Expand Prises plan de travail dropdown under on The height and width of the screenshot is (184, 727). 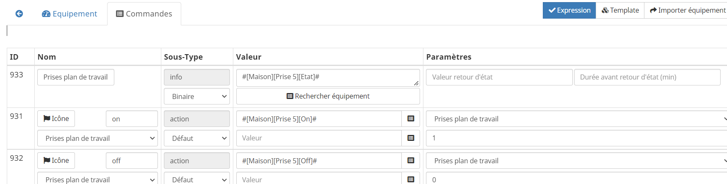(x=97, y=138)
